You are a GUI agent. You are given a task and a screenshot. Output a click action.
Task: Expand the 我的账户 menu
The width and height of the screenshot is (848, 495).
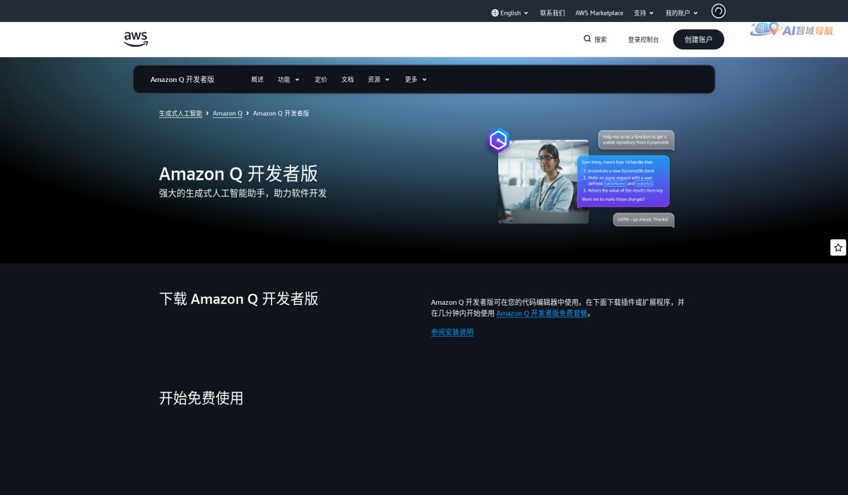point(680,12)
